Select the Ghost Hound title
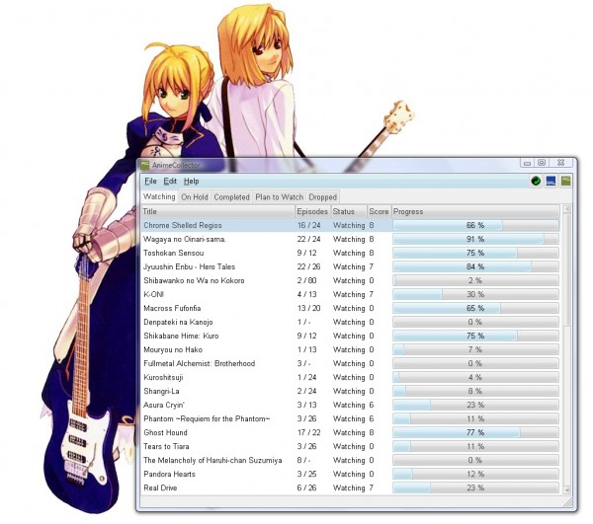593x524 pixels. coord(165,432)
